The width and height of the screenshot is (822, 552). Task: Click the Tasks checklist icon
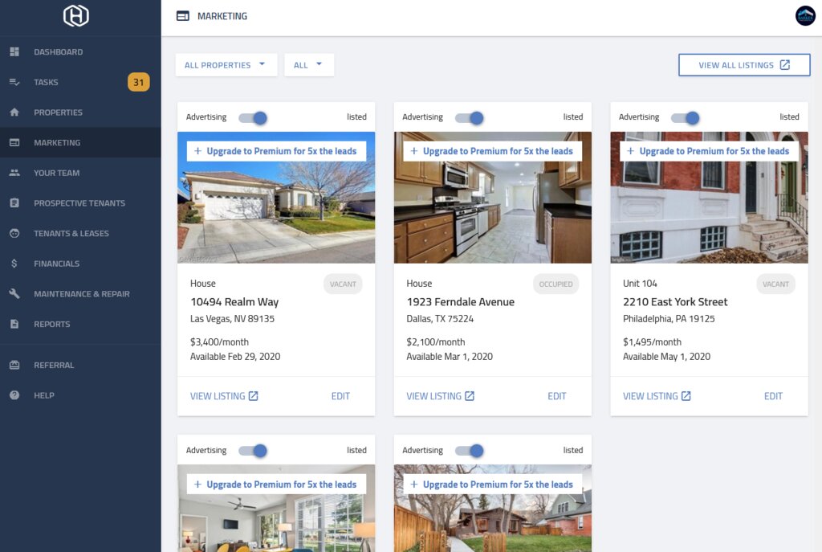coord(14,82)
